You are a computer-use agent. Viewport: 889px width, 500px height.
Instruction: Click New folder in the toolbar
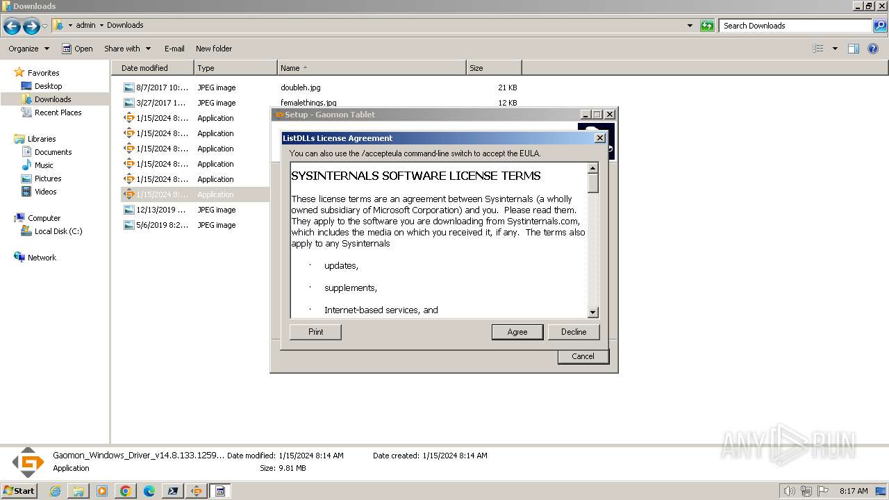tap(214, 49)
